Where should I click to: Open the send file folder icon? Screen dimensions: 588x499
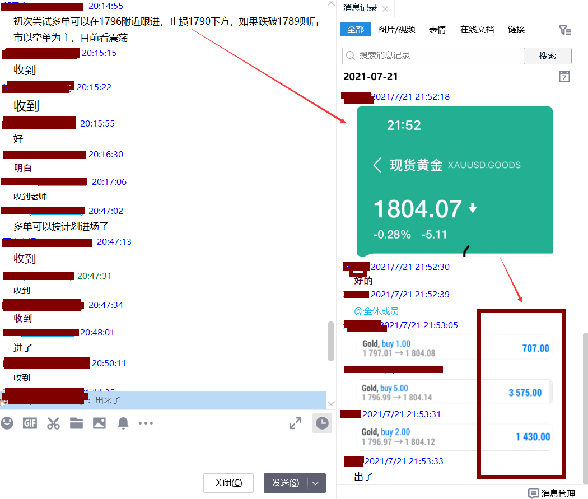coord(76,423)
